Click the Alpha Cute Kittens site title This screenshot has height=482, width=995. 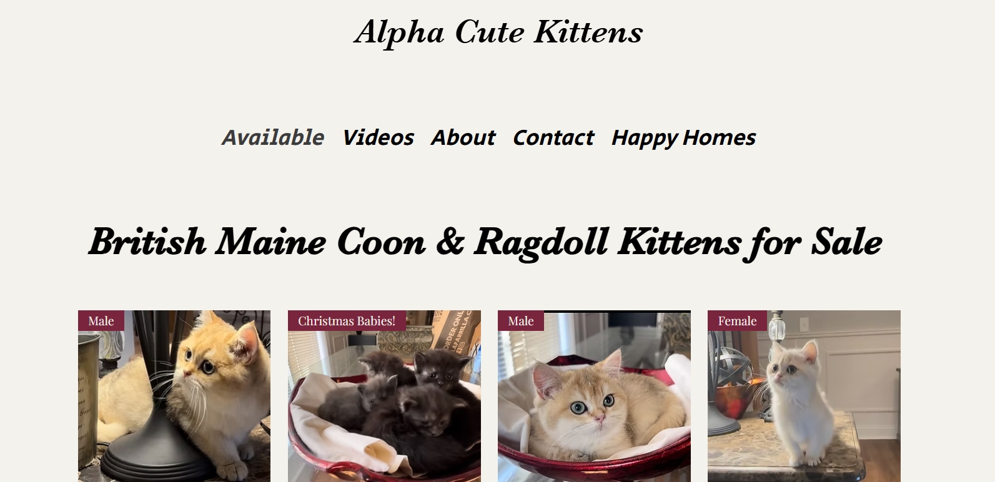tap(498, 32)
